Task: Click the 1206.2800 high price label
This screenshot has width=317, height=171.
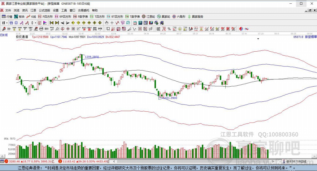Action: [92, 57]
